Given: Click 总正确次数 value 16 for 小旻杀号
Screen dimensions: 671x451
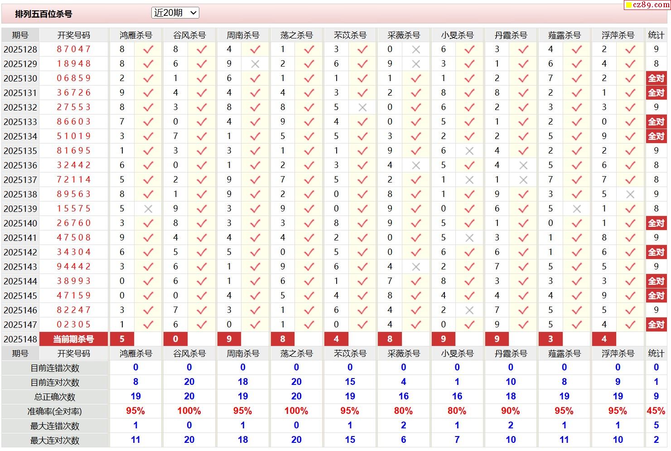Looking at the screenshot, I should (457, 397).
